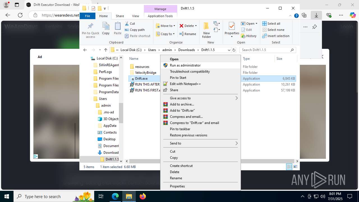359x202 pixels.
Task: Select Restore previous versions
Action: tap(201, 135)
